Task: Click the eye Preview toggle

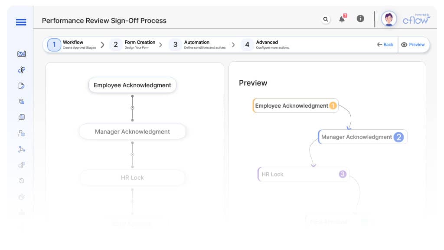Action: pyautogui.click(x=413, y=45)
